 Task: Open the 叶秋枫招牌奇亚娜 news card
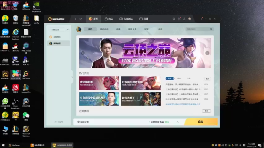click(x=141, y=83)
